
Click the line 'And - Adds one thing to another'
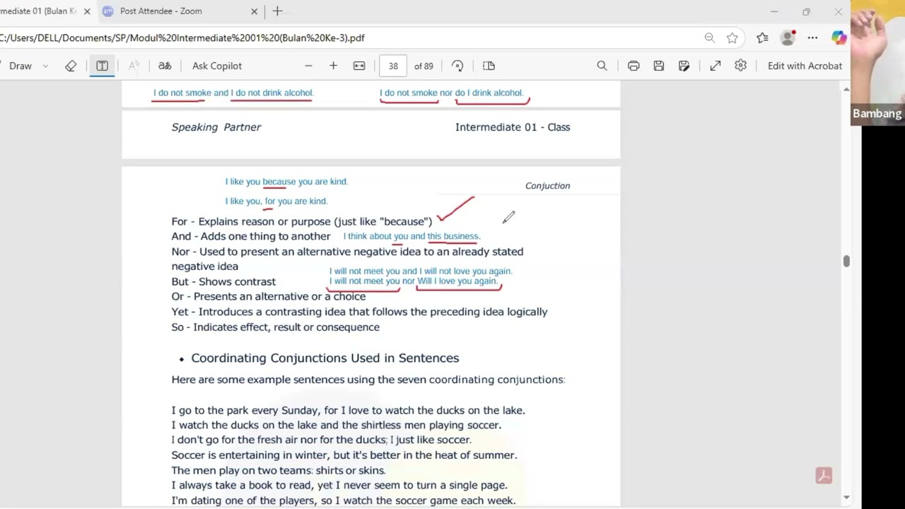(251, 236)
